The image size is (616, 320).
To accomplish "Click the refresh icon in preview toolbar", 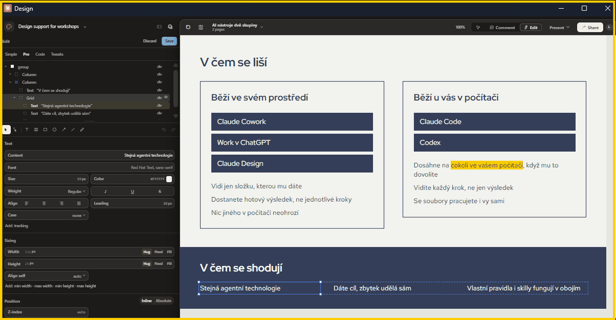I will pos(188,27).
